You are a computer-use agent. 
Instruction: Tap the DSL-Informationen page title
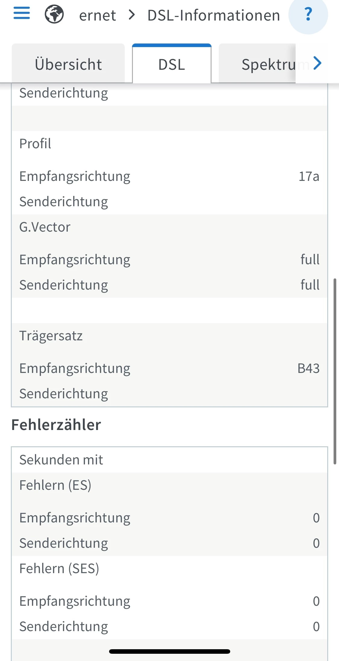[214, 15]
